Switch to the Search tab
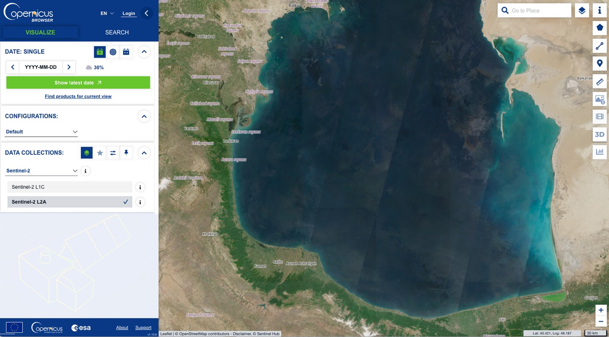 click(x=117, y=32)
